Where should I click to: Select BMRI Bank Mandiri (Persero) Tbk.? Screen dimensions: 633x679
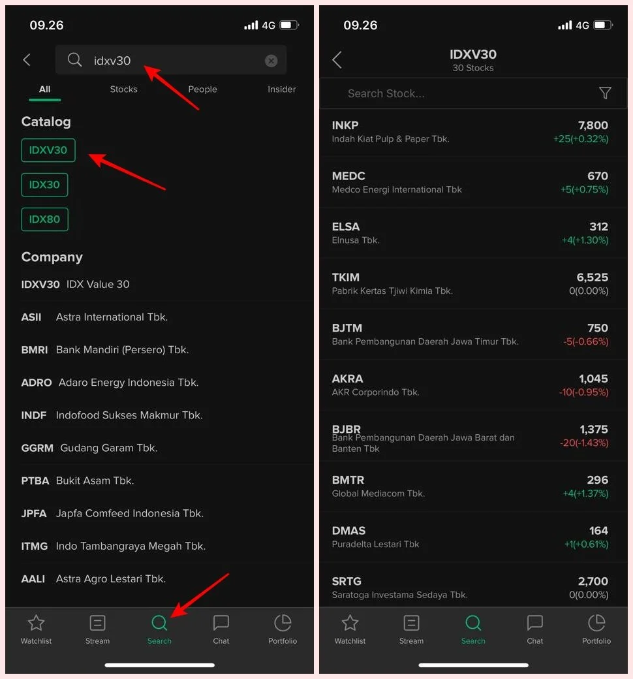coord(159,350)
